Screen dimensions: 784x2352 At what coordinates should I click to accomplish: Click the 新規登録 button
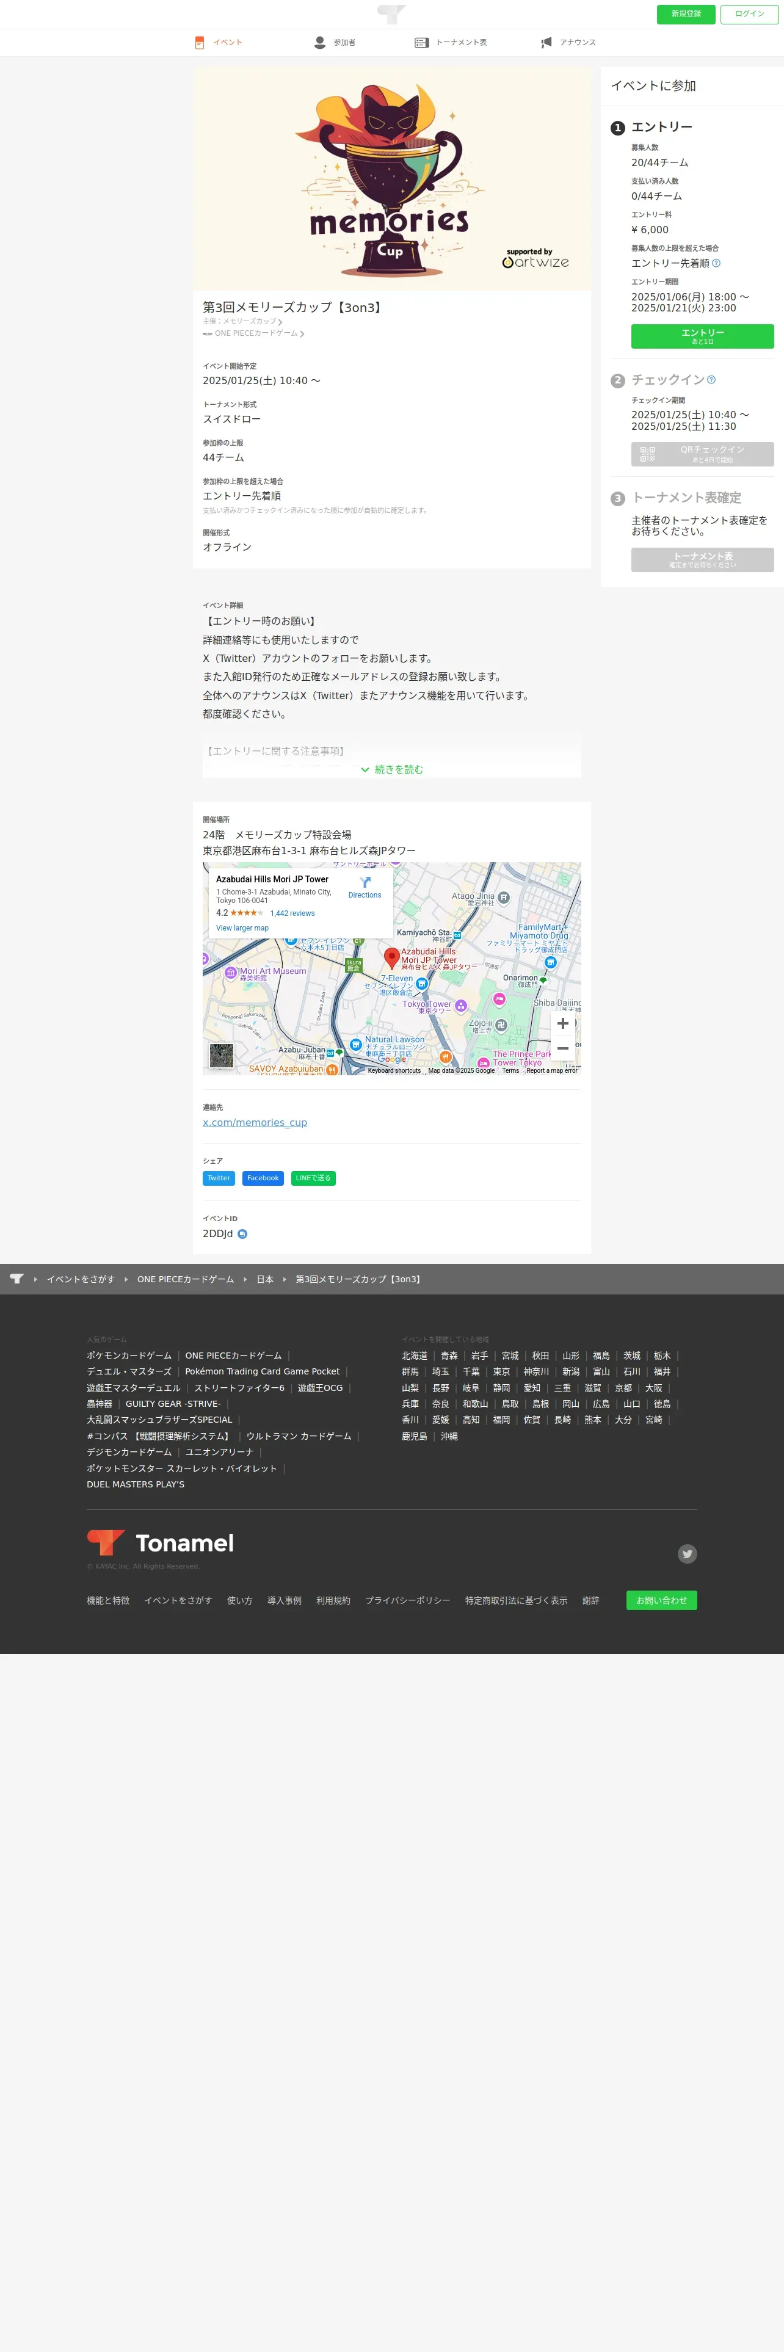tap(686, 13)
